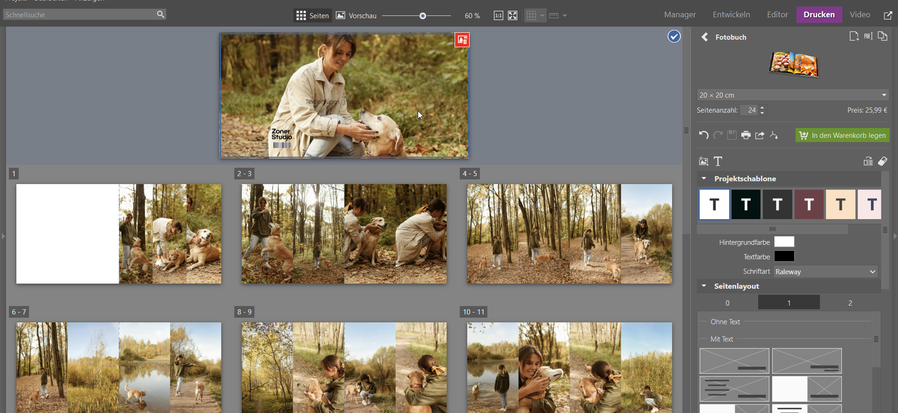The width and height of the screenshot is (898, 413).
Task: Go back using the Fotobuch arrow
Action: (705, 37)
